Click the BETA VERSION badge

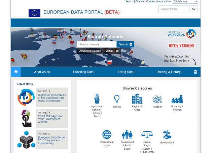click(181, 46)
